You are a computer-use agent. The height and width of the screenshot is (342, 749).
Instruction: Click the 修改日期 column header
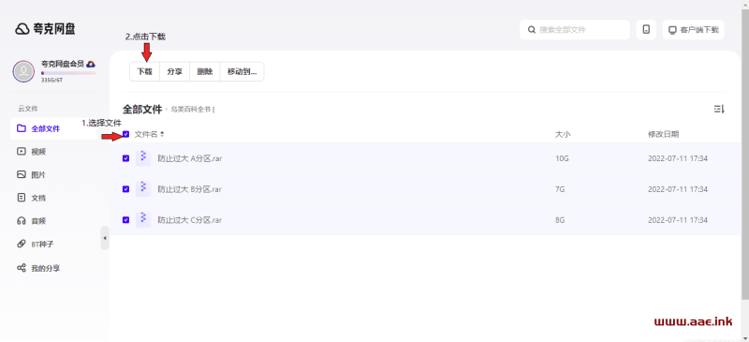663,134
